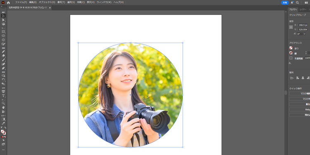
Task: Open the fx effects menu
Action: (x=290, y=63)
